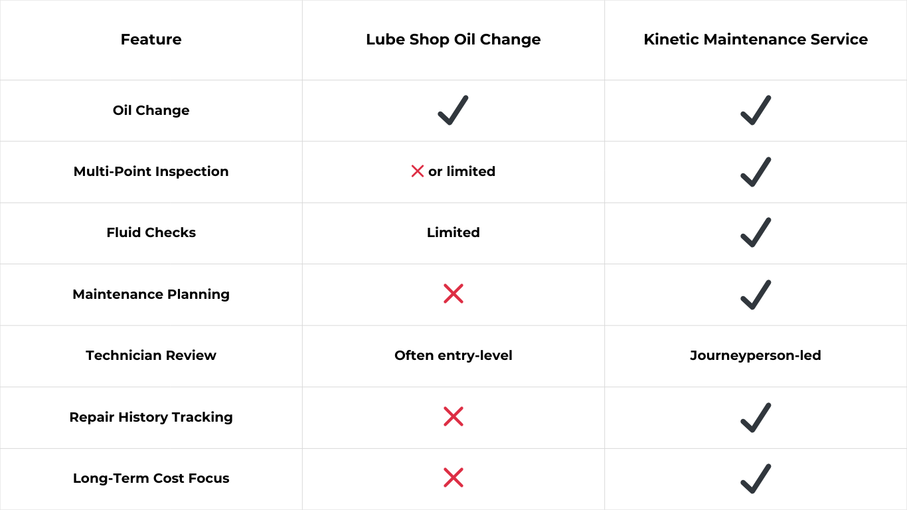The width and height of the screenshot is (907, 510).
Task: Select the Kinetic Maintenance Service header
Action: tap(756, 39)
